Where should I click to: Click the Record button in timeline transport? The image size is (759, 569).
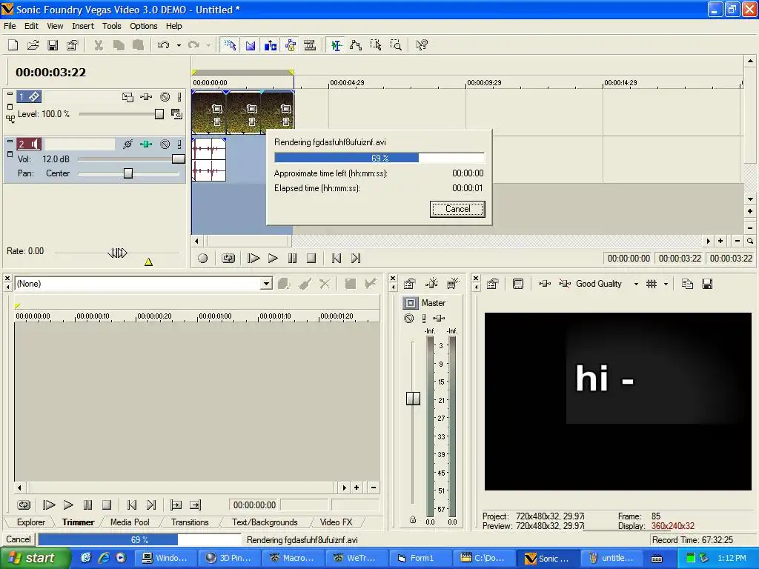click(203, 259)
